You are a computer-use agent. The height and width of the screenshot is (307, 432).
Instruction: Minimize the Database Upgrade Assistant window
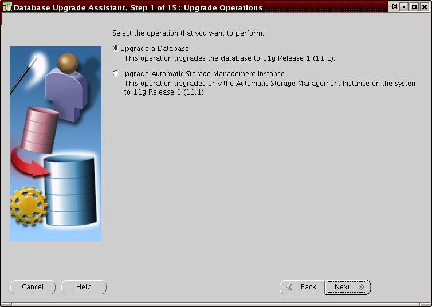coord(404,7)
